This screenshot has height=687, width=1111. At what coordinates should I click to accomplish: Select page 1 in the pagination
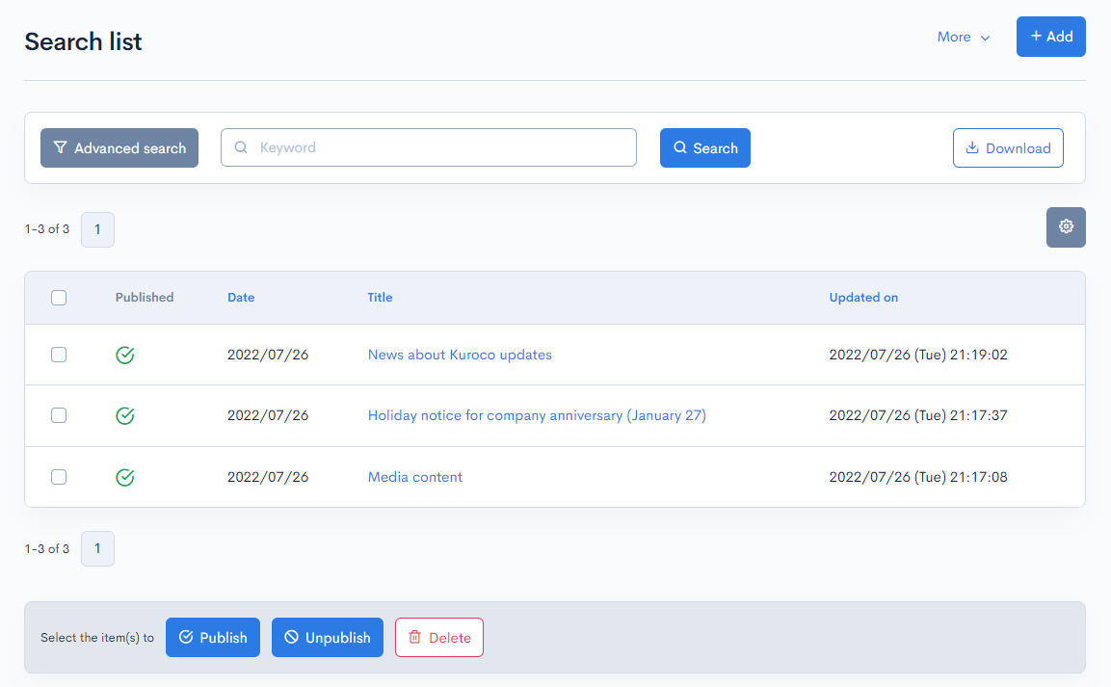click(96, 229)
